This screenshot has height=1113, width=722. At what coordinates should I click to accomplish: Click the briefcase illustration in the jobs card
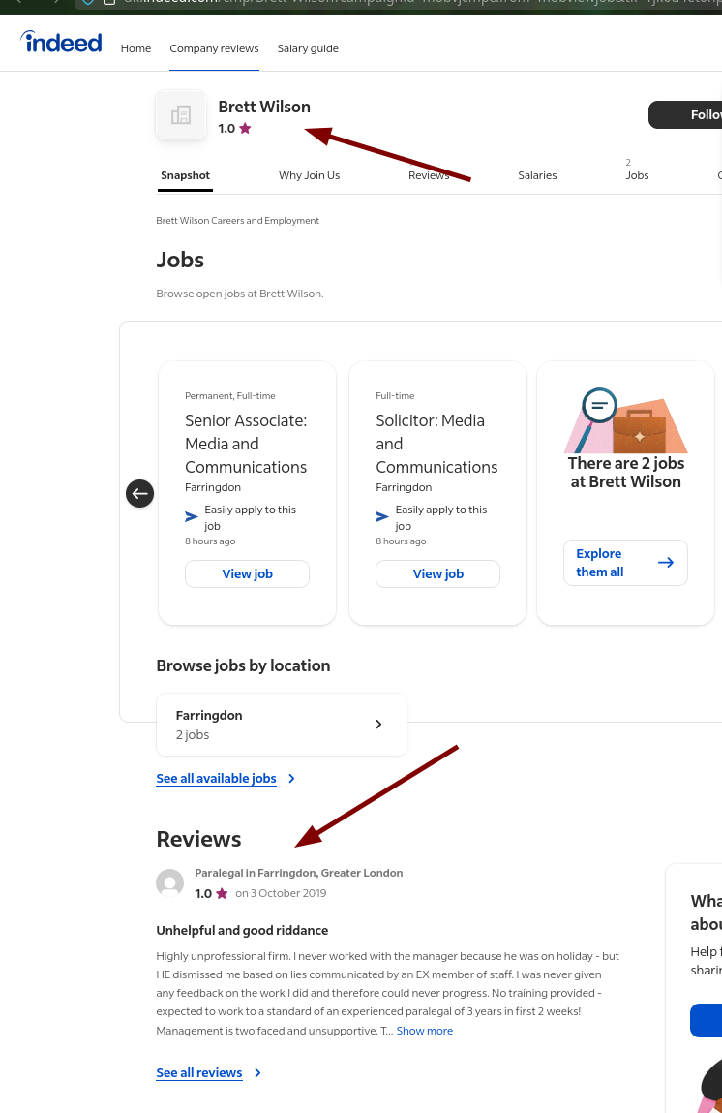[x=639, y=431]
